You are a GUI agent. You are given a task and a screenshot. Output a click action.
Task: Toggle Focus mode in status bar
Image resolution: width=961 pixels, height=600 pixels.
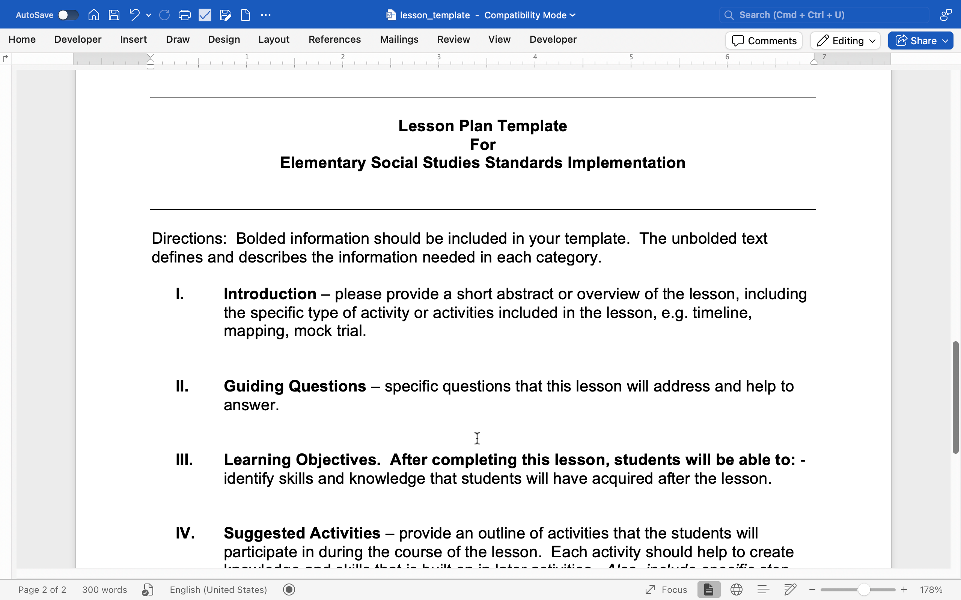[666, 589]
